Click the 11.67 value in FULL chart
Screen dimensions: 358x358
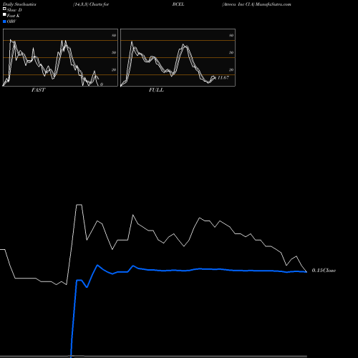tap(223, 77)
